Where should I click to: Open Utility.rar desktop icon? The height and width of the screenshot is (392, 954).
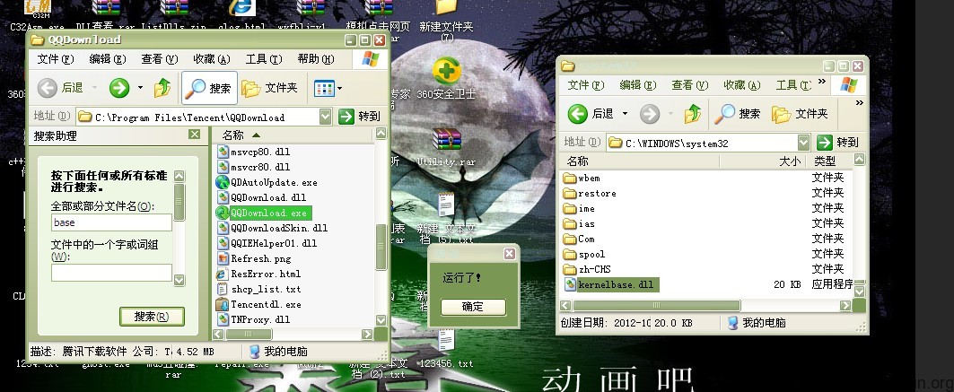click(446, 148)
